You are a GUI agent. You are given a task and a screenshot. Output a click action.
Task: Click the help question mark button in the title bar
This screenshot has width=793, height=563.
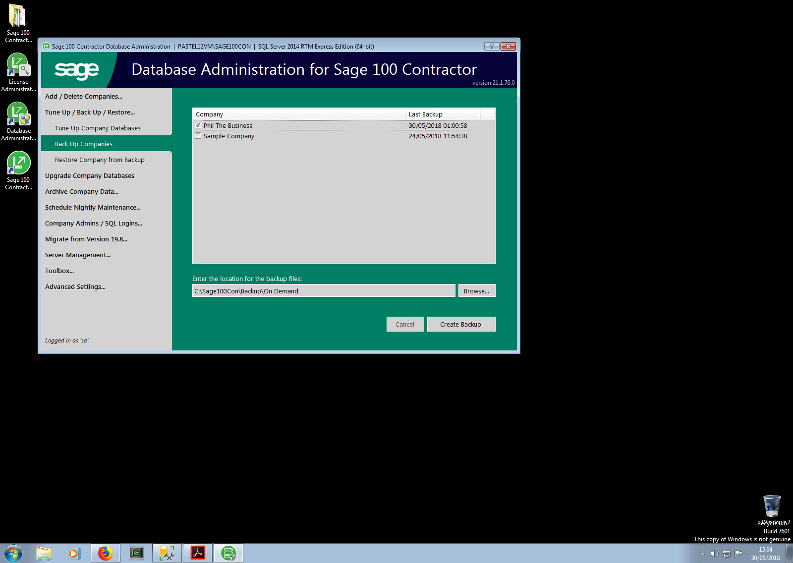point(492,46)
